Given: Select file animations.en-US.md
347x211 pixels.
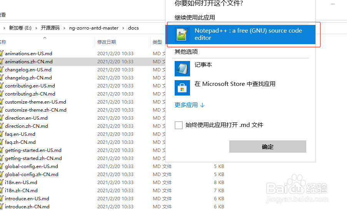Looking at the screenshot, I should tap(28, 54).
